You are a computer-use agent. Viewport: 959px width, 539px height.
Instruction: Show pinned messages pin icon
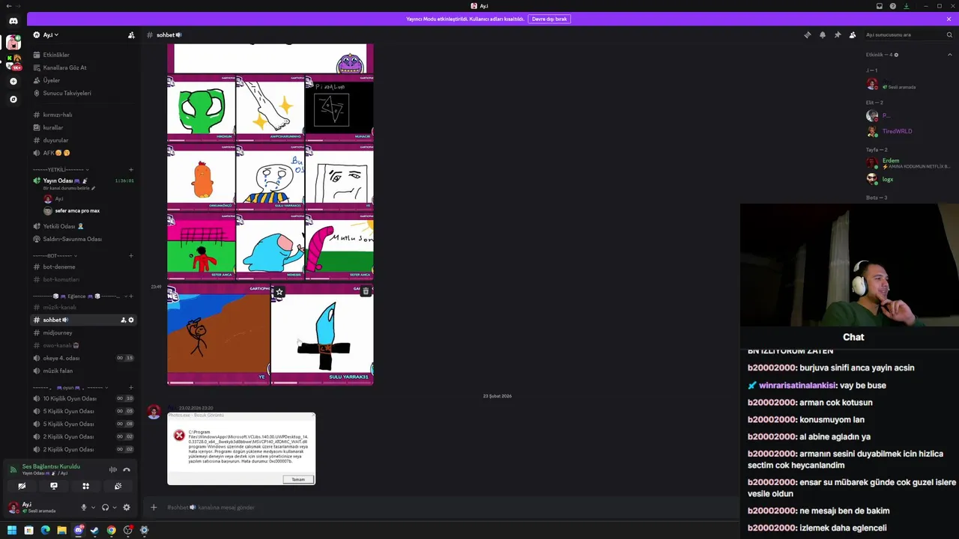tap(837, 35)
